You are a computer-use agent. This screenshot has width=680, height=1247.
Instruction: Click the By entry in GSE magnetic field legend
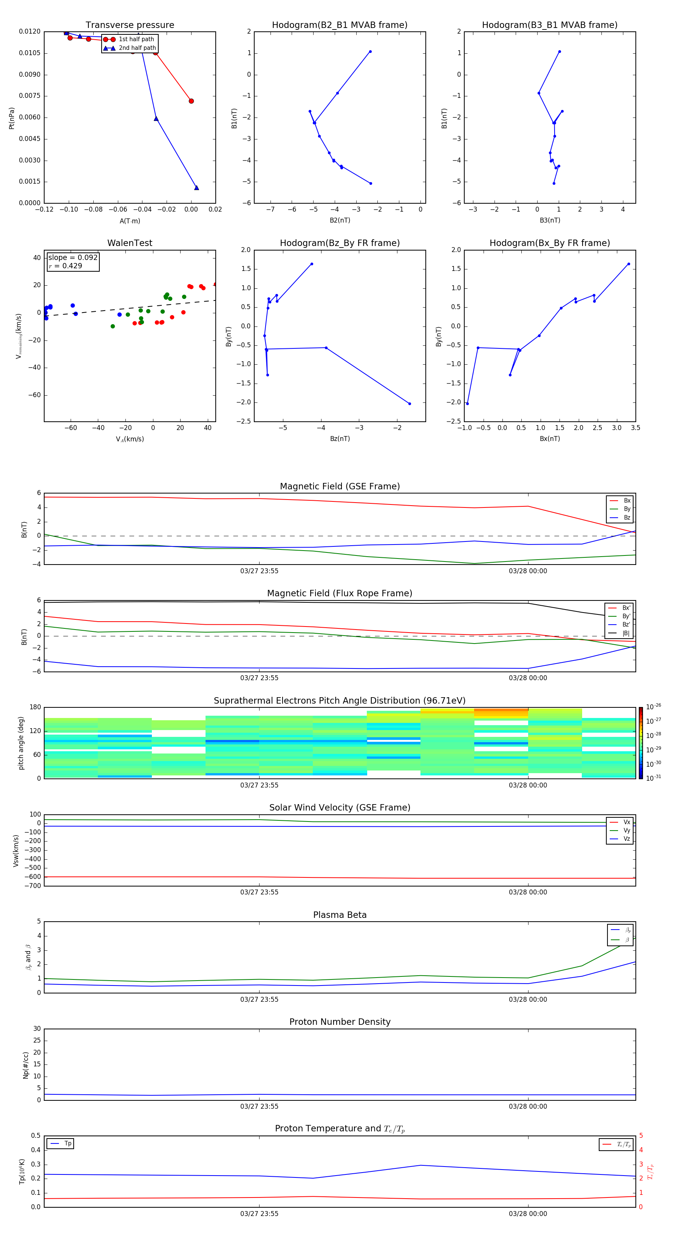(620, 509)
